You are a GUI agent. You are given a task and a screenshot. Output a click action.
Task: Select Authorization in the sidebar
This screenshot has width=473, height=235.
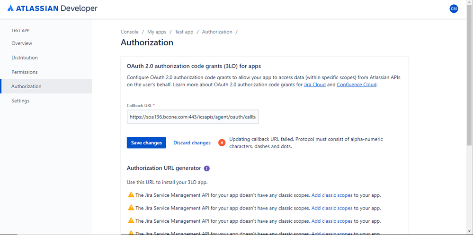46,86
